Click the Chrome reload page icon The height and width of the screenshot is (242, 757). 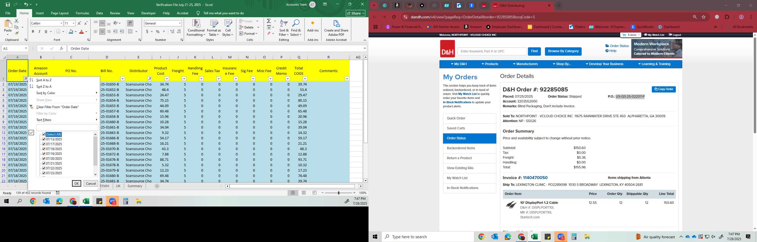[394, 17]
